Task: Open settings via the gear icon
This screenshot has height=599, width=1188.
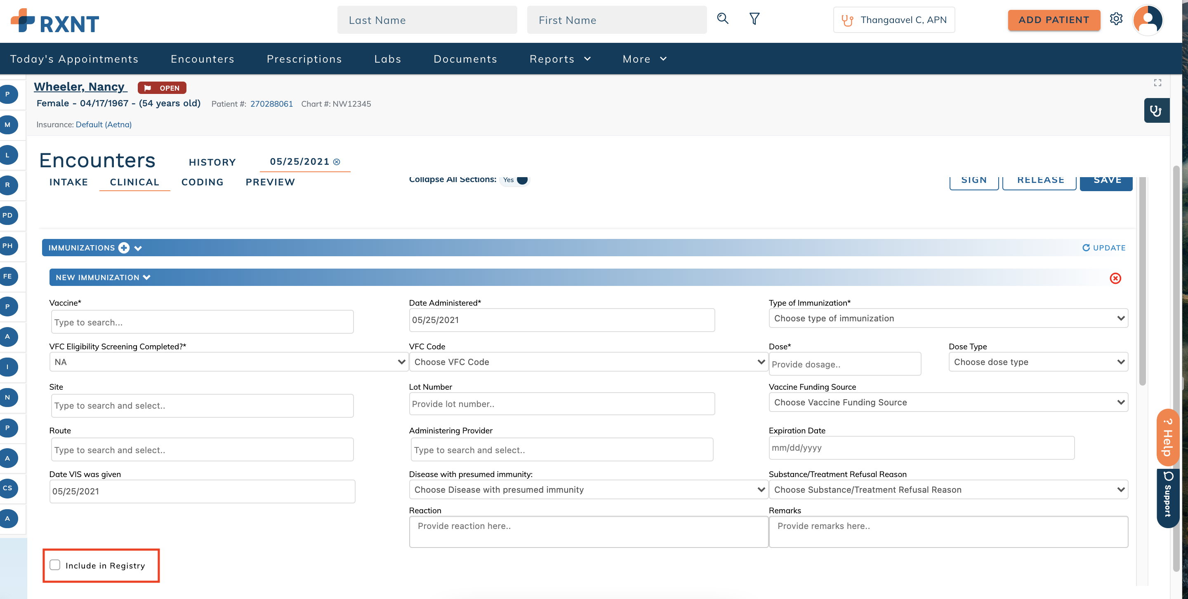Action: pos(1116,19)
